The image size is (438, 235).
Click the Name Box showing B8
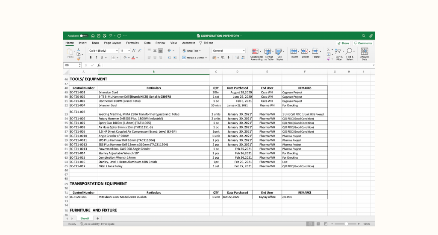point(70,65)
